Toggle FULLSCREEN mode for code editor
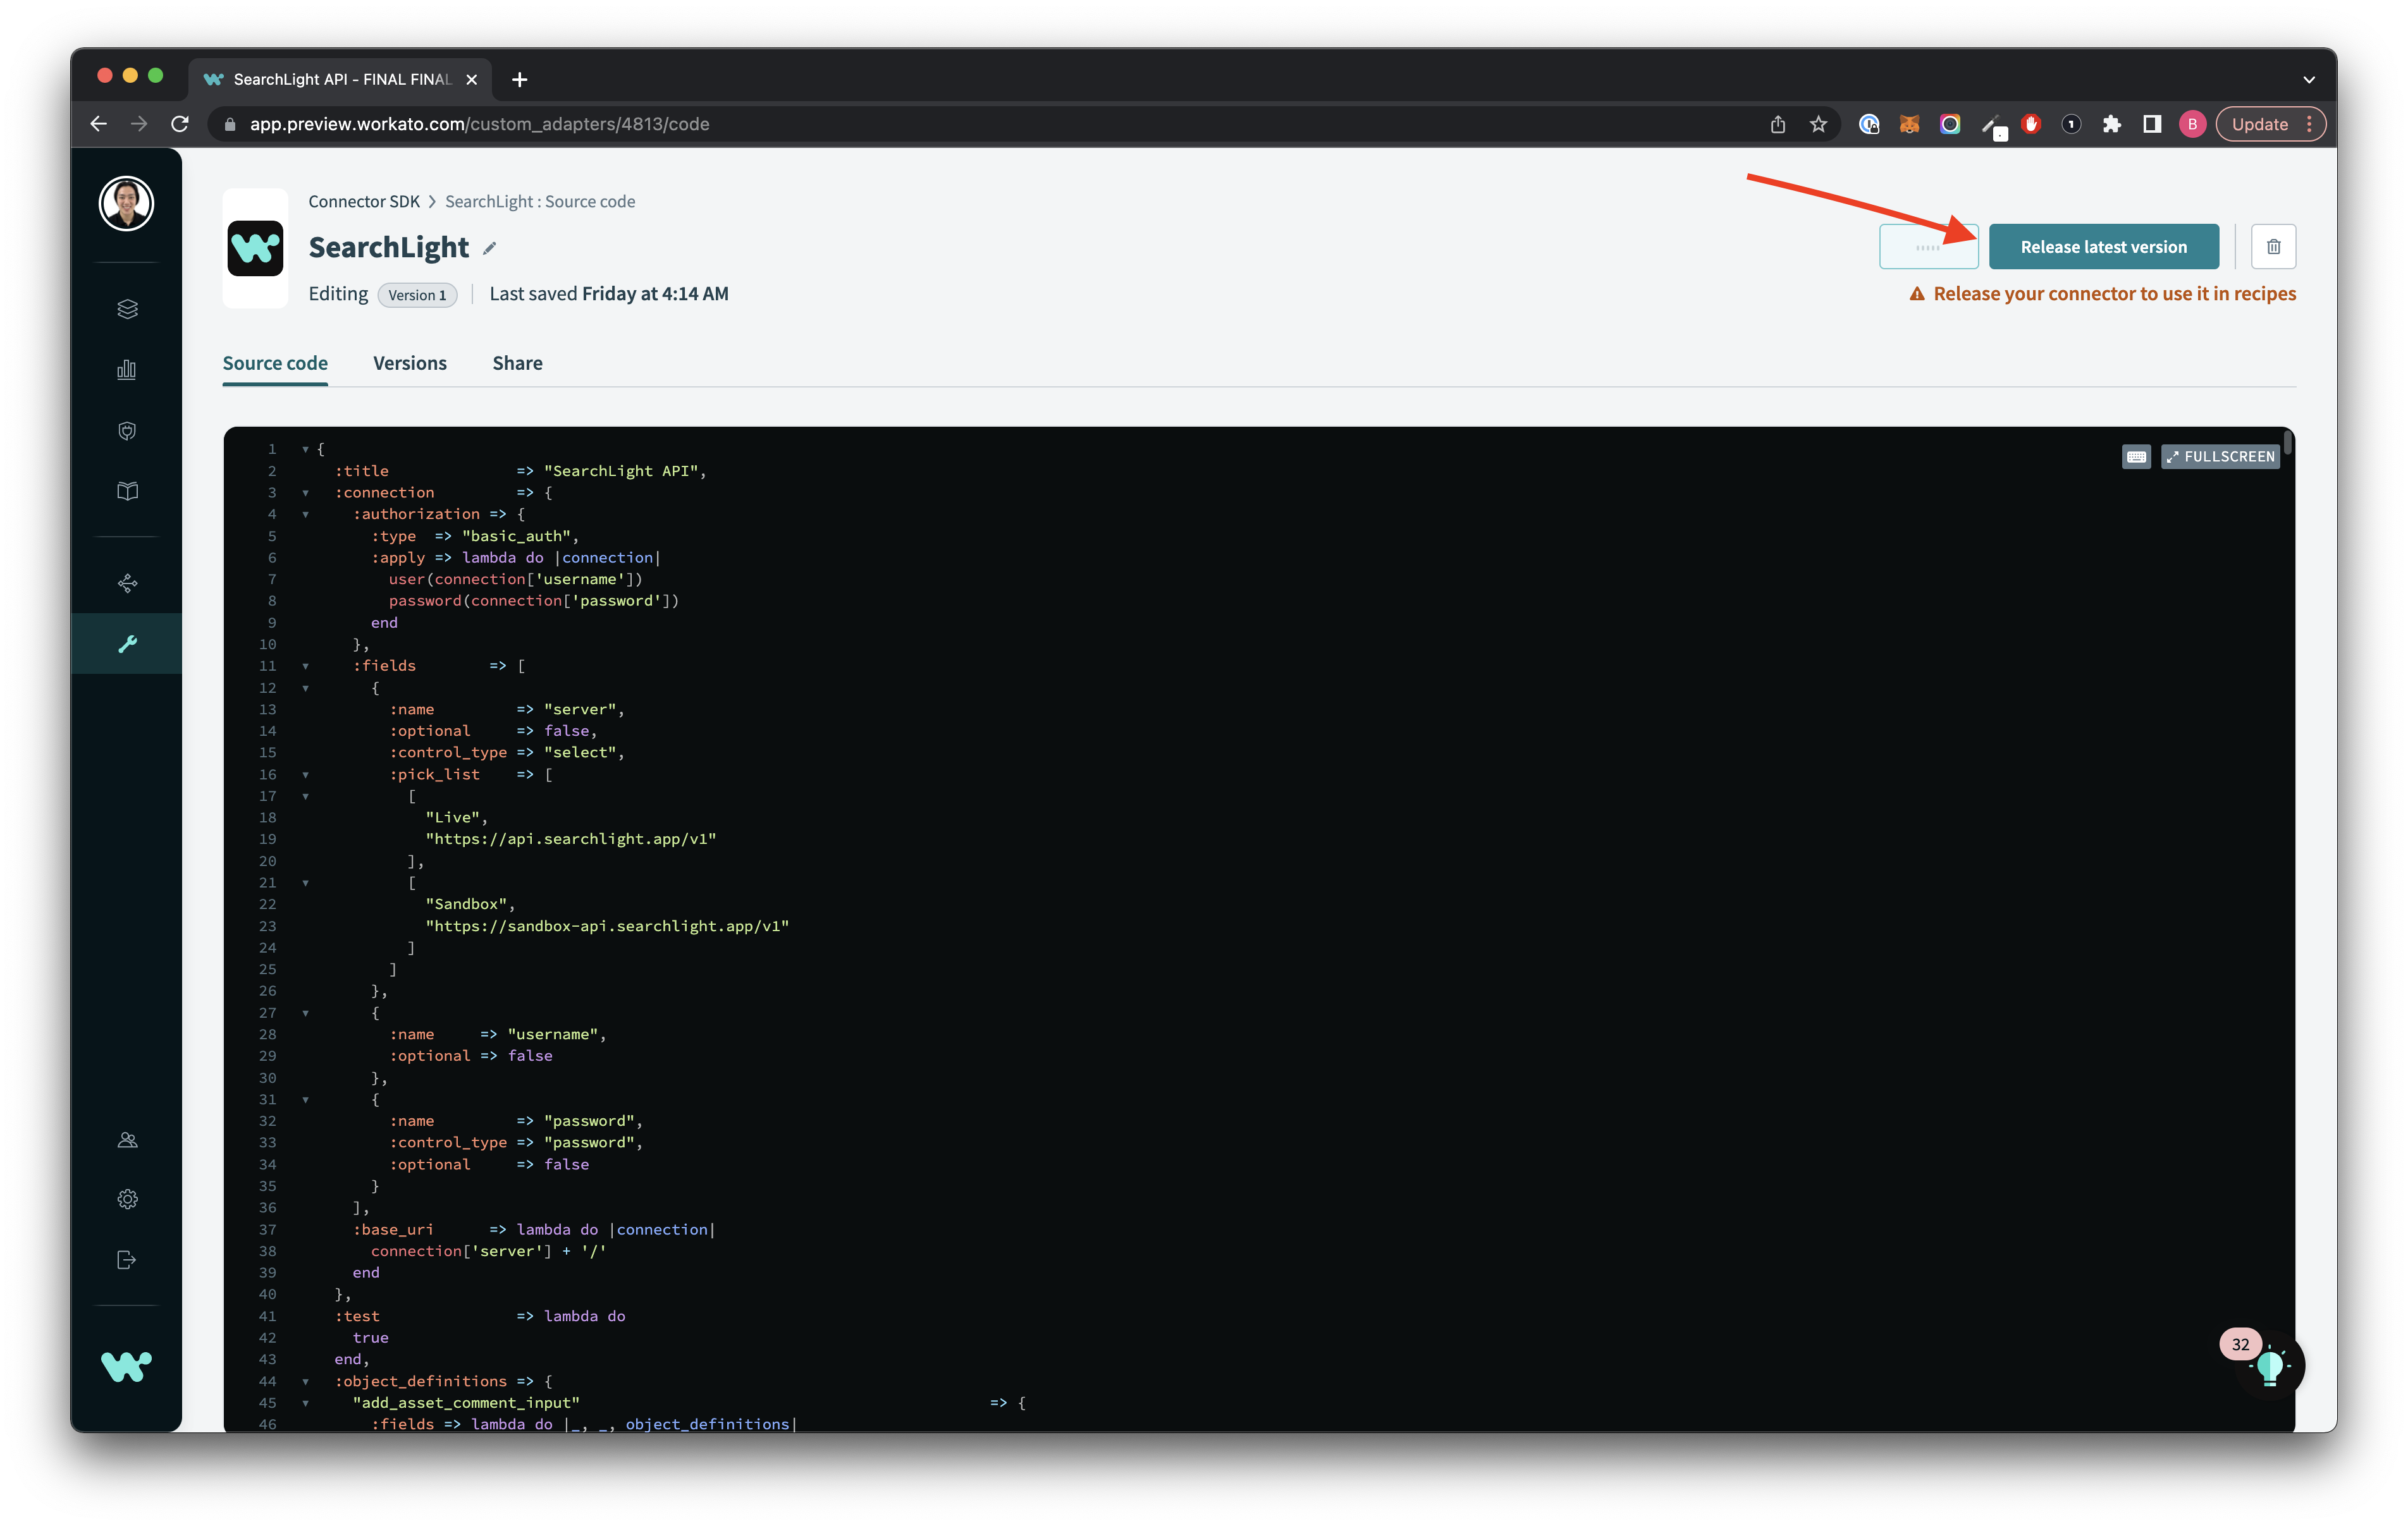 tap(2220, 457)
